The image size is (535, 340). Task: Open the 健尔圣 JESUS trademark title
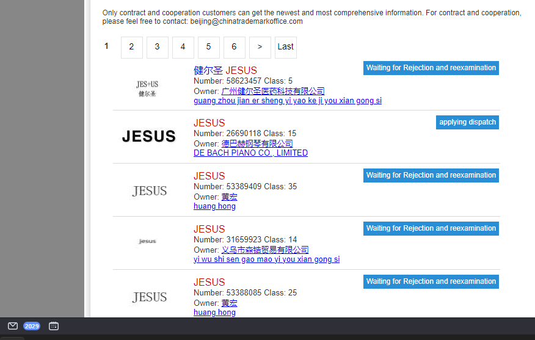point(225,70)
